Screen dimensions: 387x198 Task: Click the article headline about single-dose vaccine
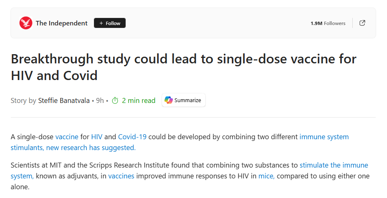pyautogui.click(x=184, y=67)
